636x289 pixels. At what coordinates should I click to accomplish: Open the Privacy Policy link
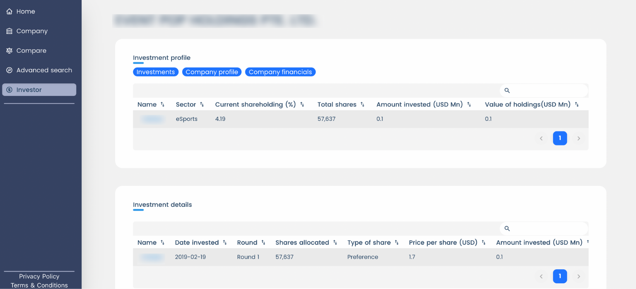point(39,276)
